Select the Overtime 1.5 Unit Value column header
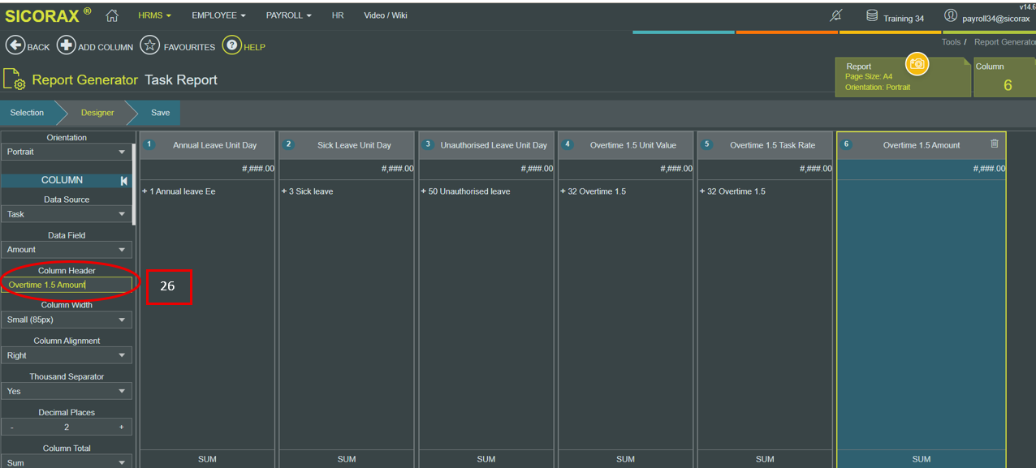The image size is (1036, 468). [625, 145]
